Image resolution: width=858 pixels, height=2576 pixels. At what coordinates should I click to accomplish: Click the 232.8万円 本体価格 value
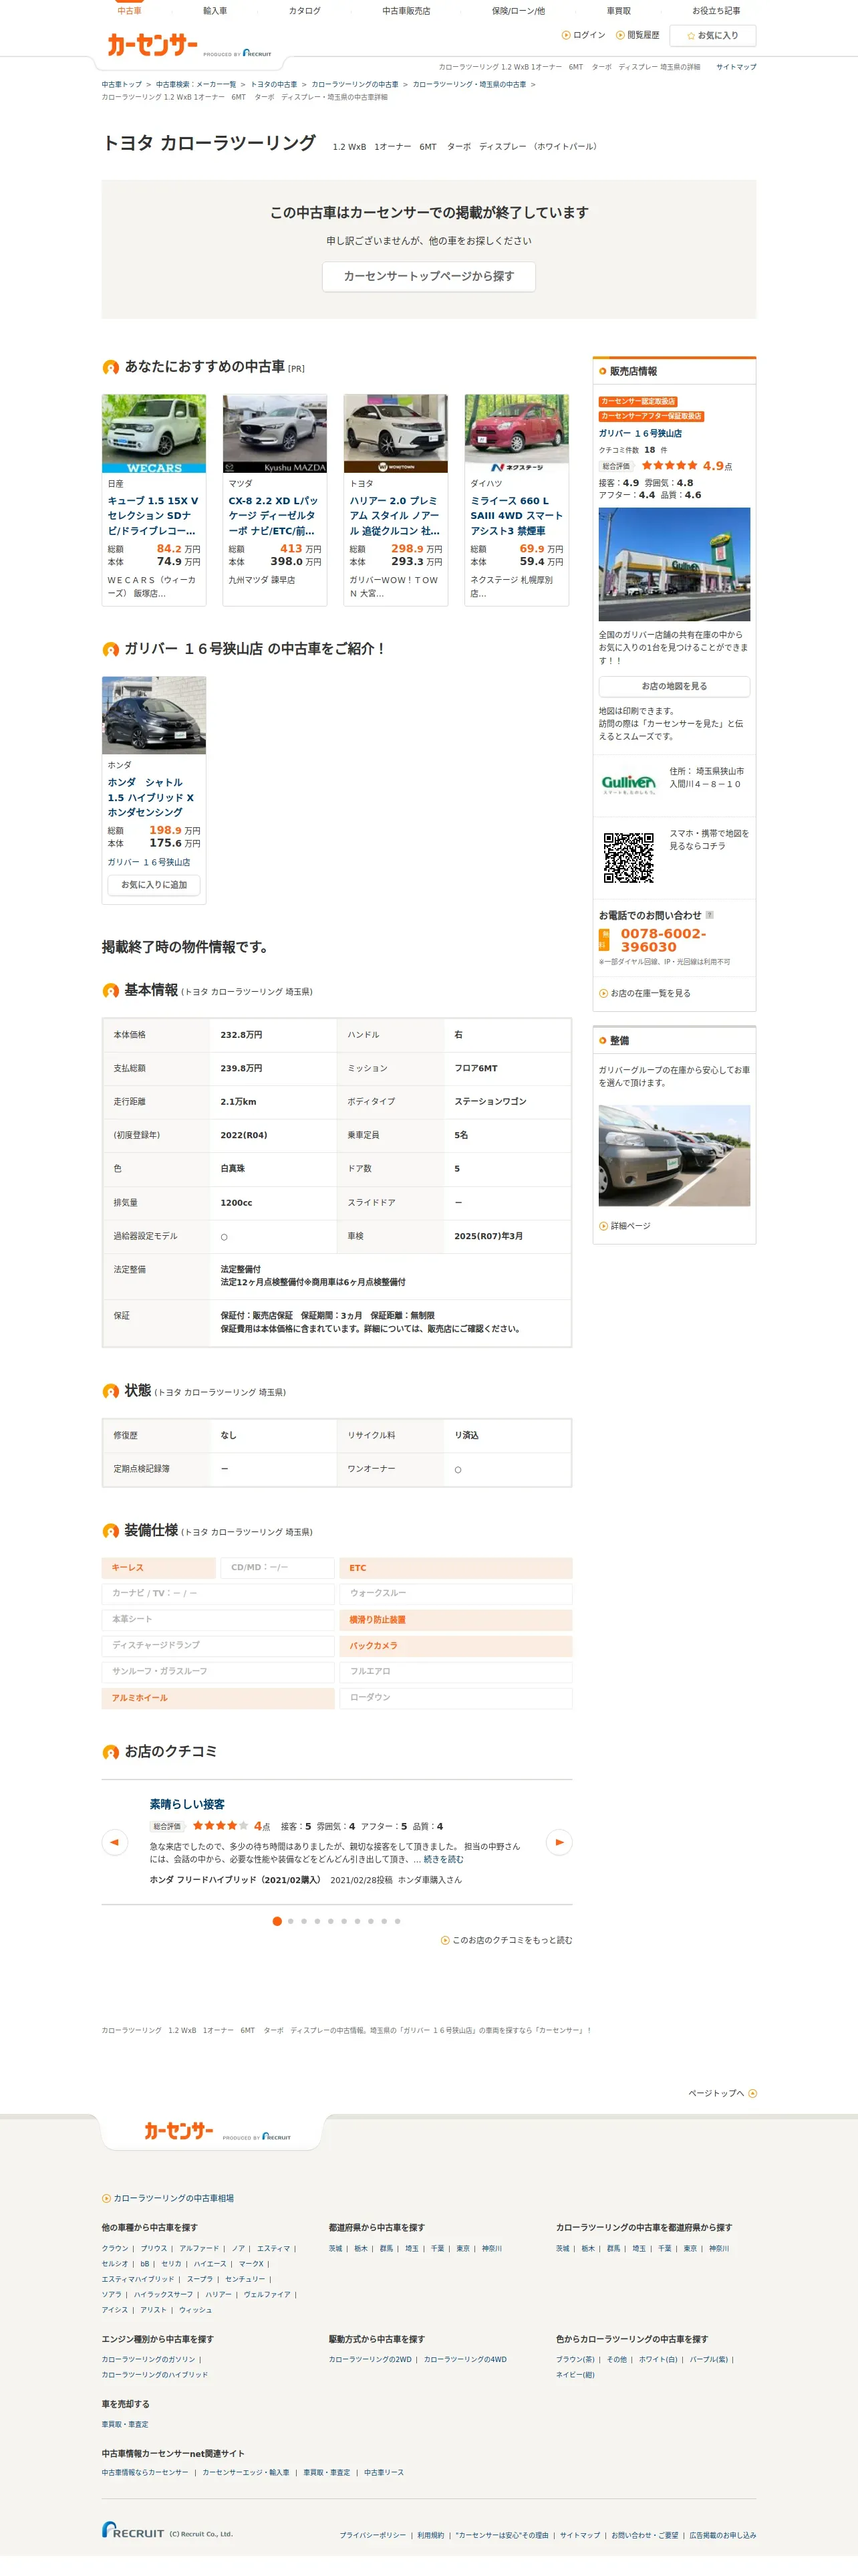coord(242,1034)
